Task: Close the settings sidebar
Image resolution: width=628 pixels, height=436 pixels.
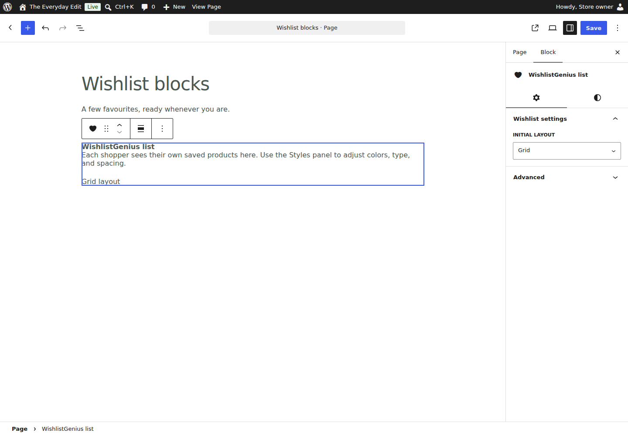Action: (618, 52)
